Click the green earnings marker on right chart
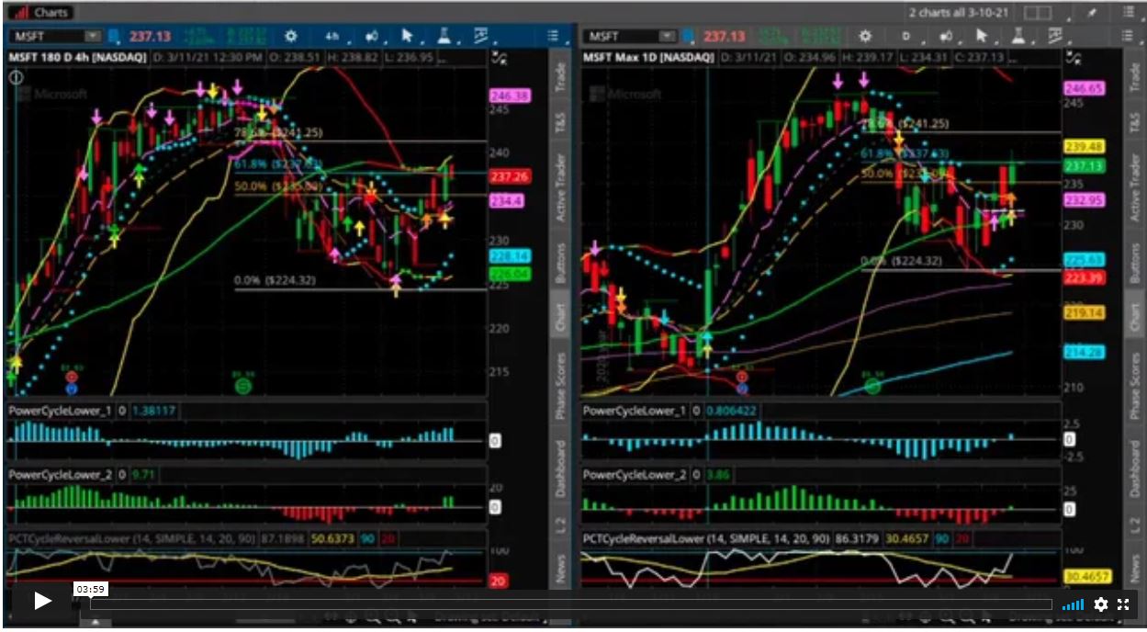The width and height of the screenshot is (1147, 632). point(872,387)
